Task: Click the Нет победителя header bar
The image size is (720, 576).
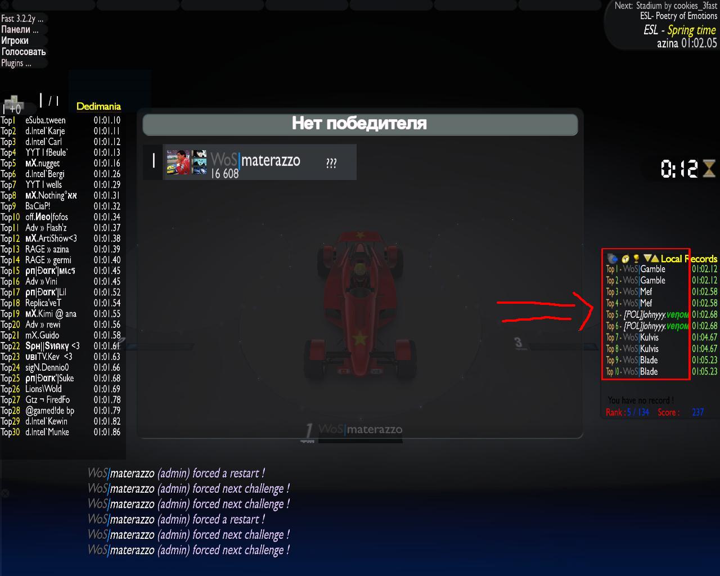Action: [x=360, y=124]
